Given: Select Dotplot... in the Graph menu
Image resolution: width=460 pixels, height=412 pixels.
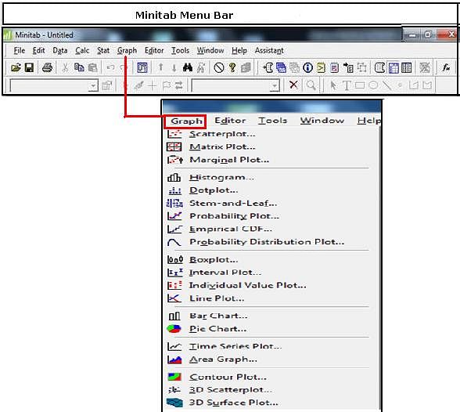Looking at the screenshot, I should tap(214, 190).
